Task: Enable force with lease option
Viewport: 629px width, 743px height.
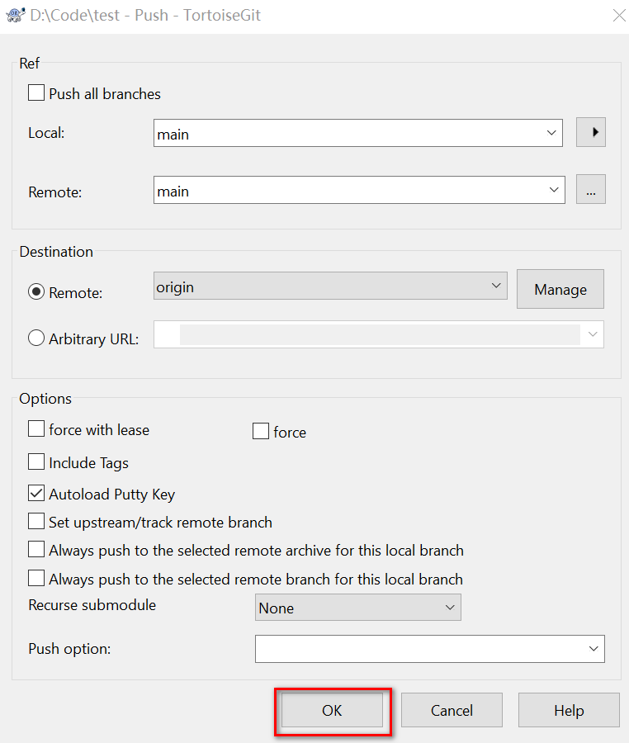Action: click(x=36, y=428)
